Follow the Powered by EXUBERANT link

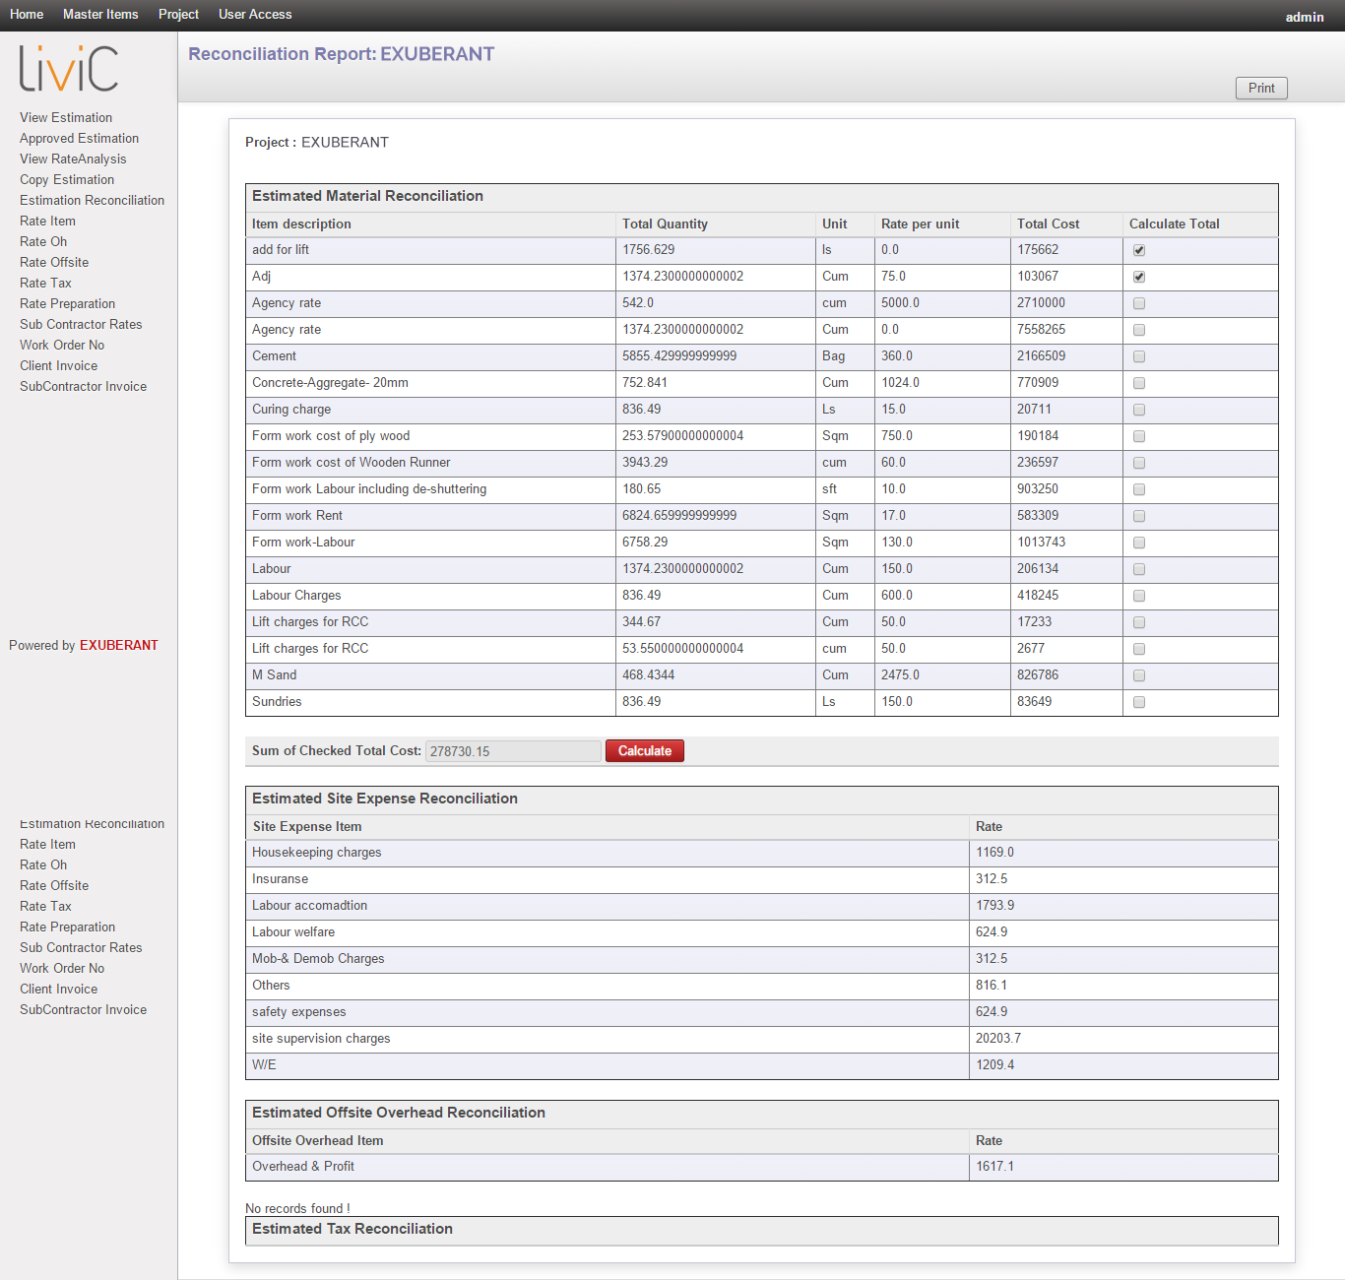(118, 645)
